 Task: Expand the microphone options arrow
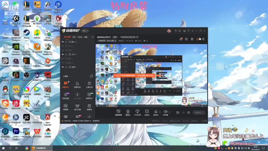(160, 112)
